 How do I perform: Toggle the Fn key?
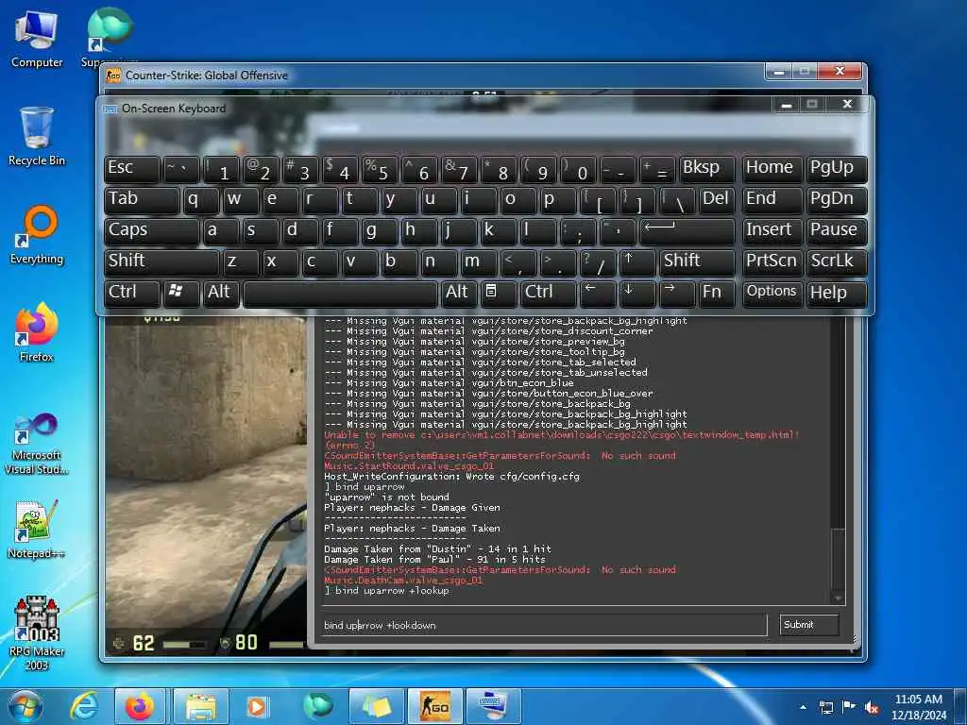tap(716, 293)
